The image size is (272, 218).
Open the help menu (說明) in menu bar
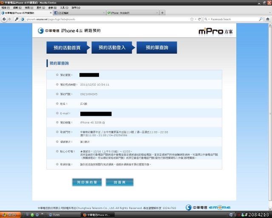(x=76, y=8)
